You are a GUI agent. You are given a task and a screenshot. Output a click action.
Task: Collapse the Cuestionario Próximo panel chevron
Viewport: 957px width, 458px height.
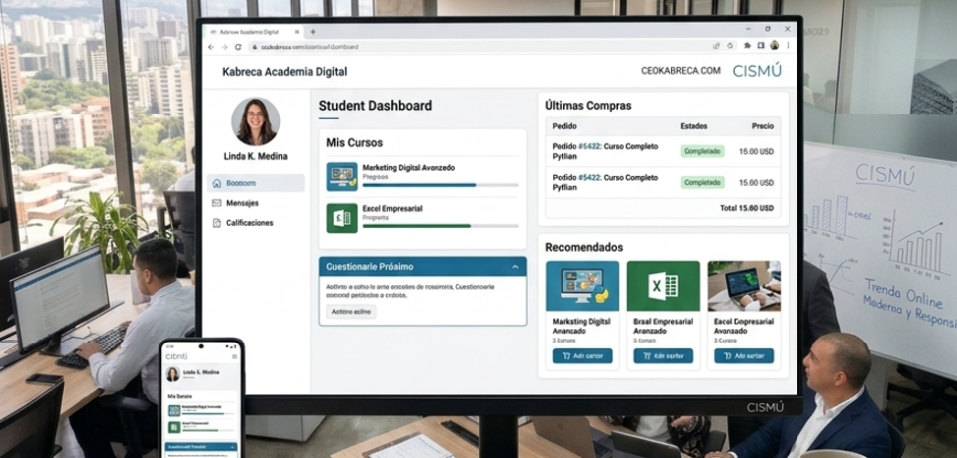(515, 267)
